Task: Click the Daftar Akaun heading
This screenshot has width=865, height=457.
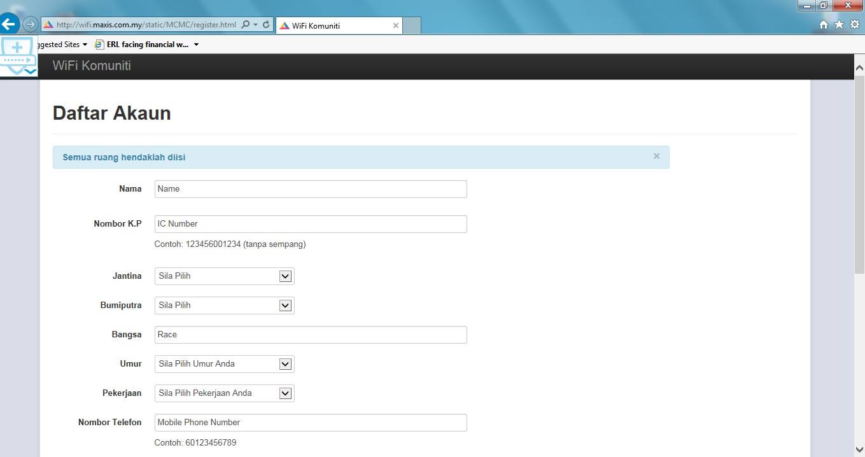Action: (x=111, y=113)
